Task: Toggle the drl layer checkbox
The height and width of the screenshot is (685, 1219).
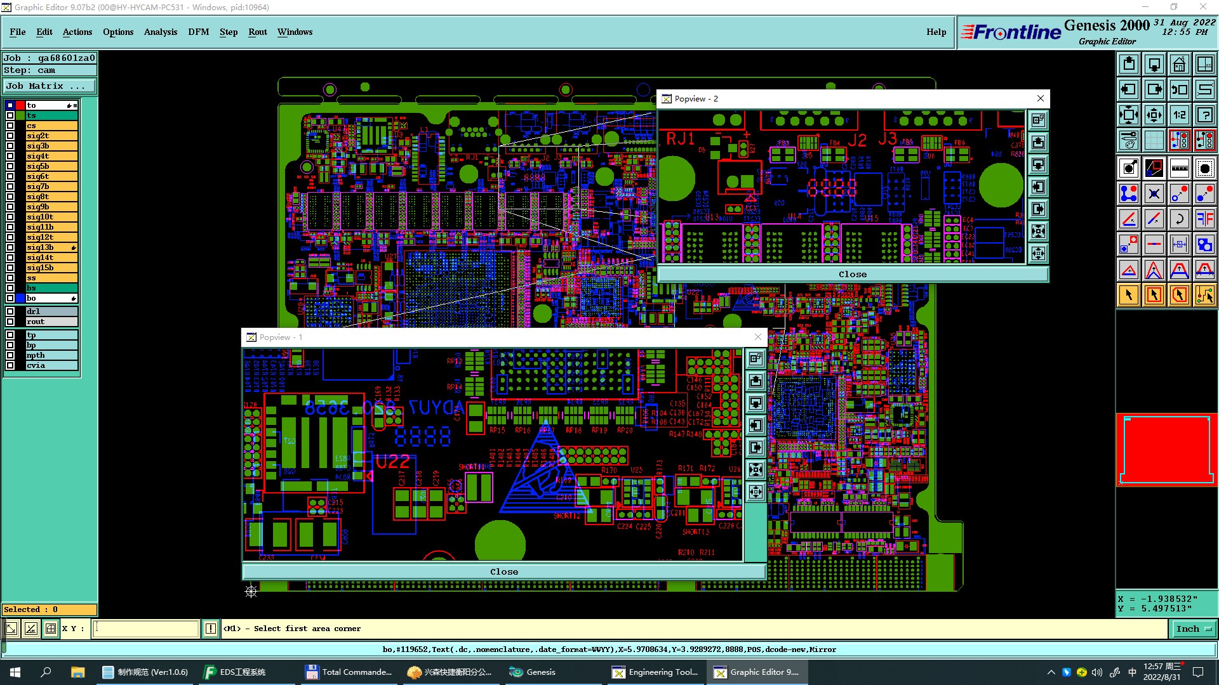Action: coord(10,311)
